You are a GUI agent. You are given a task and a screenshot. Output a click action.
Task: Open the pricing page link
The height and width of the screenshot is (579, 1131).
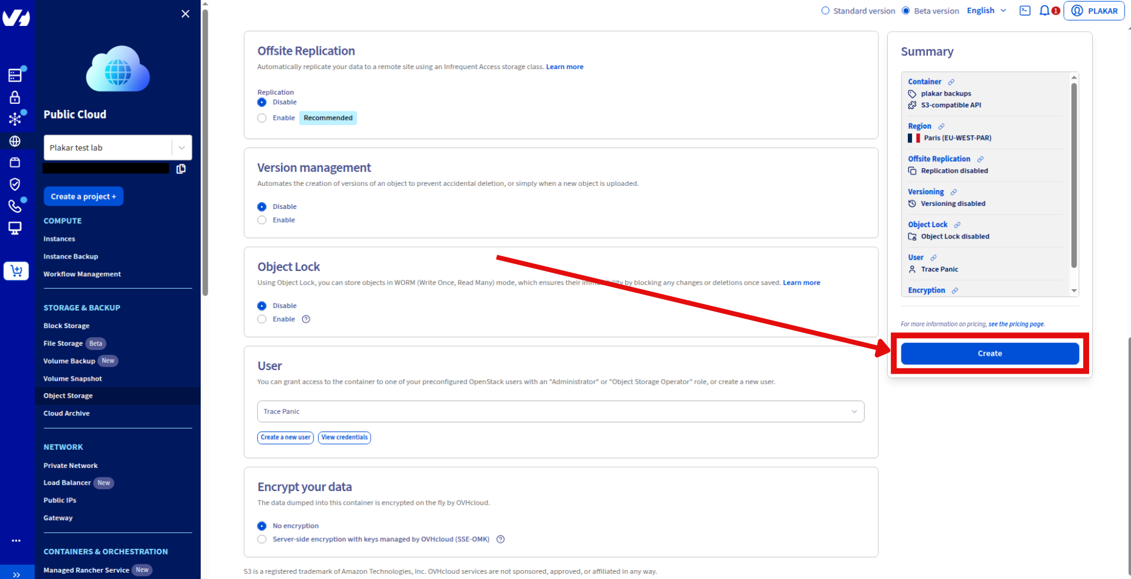(x=1015, y=323)
